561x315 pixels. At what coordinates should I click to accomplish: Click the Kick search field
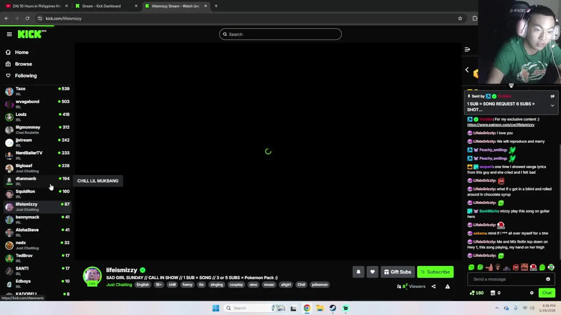[280, 34]
